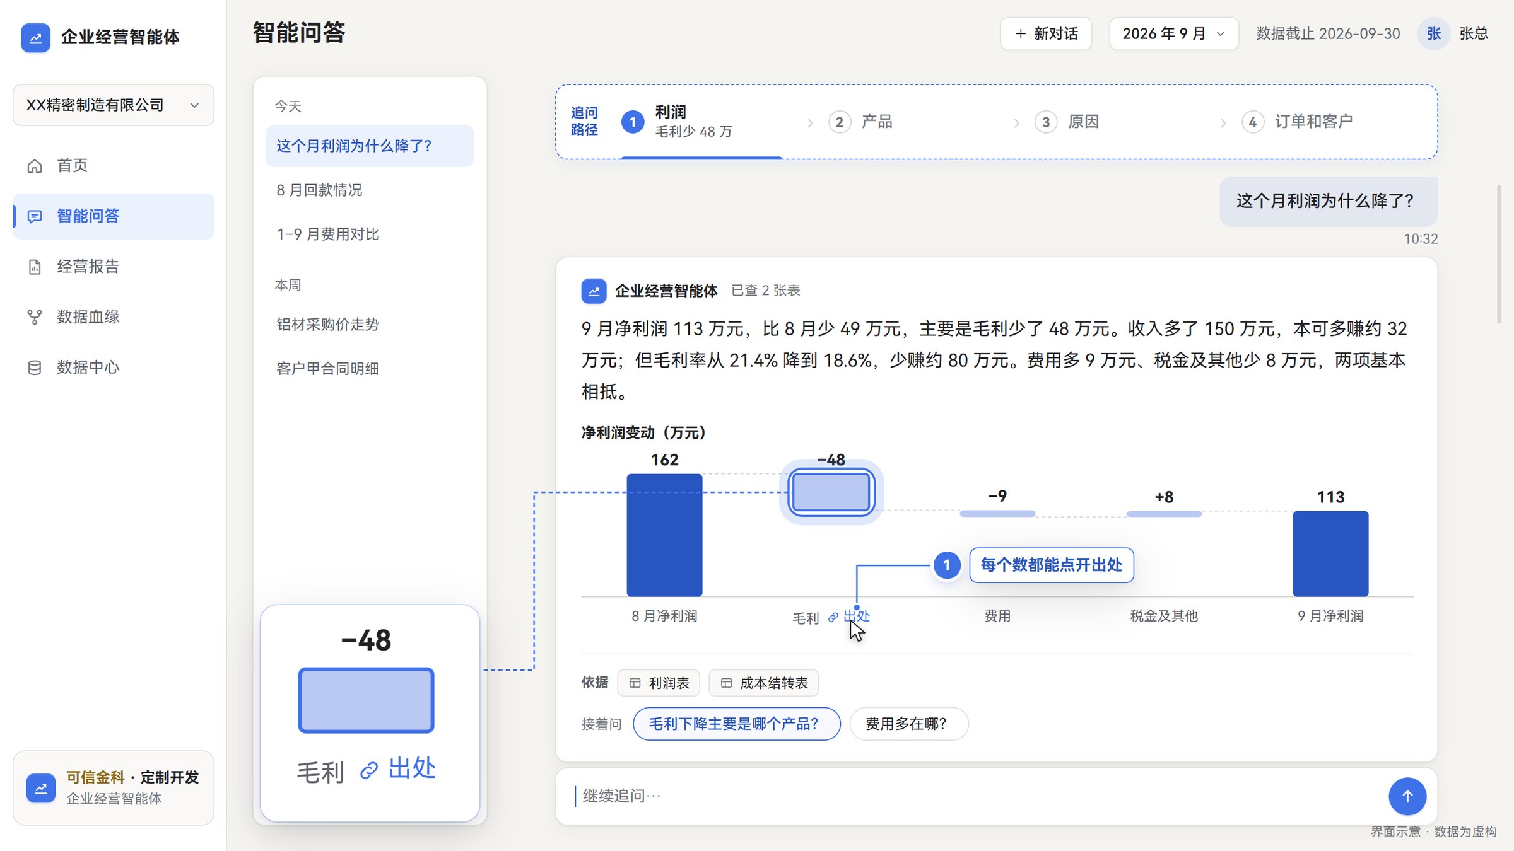This screenshot has height=851, width=1514.
Task: Click the 经营报告 report icon in sidebar
Action: coord(35,267)
